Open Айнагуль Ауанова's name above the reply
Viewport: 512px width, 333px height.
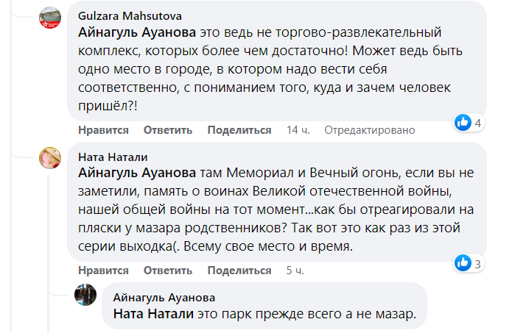[165, 298]
